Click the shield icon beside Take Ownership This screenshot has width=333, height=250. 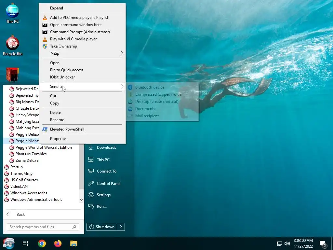click(45, 46)
